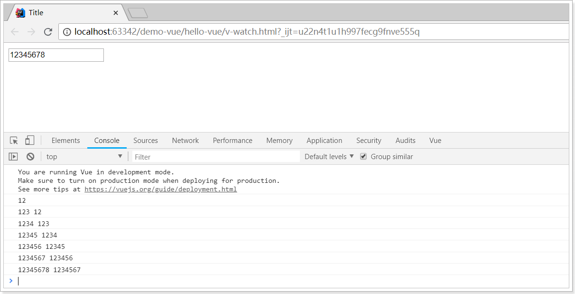
Task: Go forward with the browser forward arrow
Action: 31,32
